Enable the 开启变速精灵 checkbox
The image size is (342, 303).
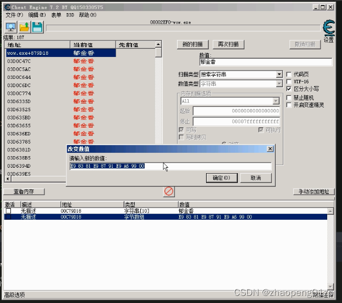coord(289,105)
